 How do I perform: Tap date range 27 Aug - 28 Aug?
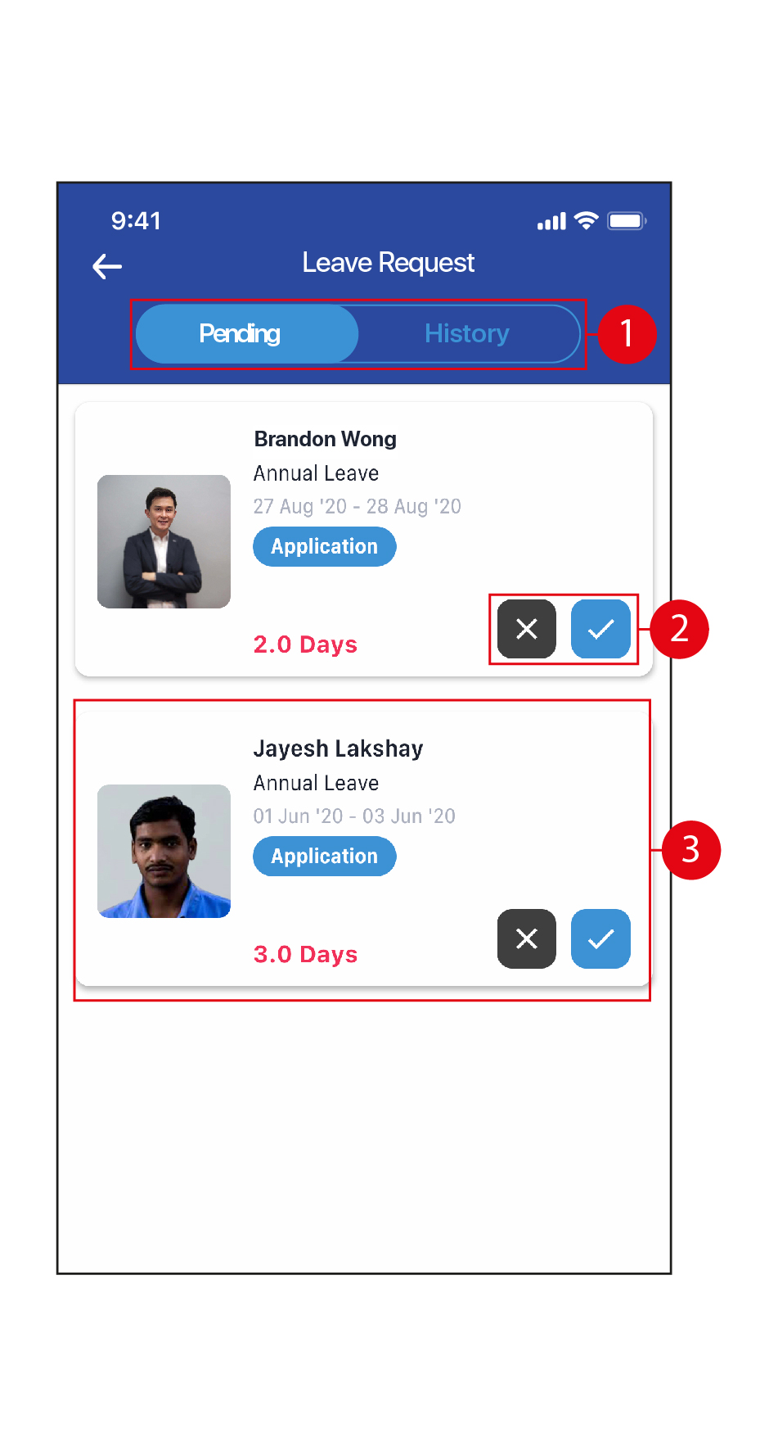click(x=358, y=507)
